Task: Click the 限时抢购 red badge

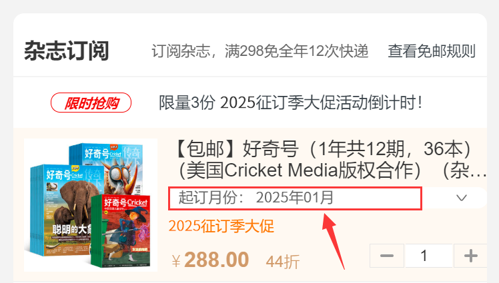Action: 91,103
